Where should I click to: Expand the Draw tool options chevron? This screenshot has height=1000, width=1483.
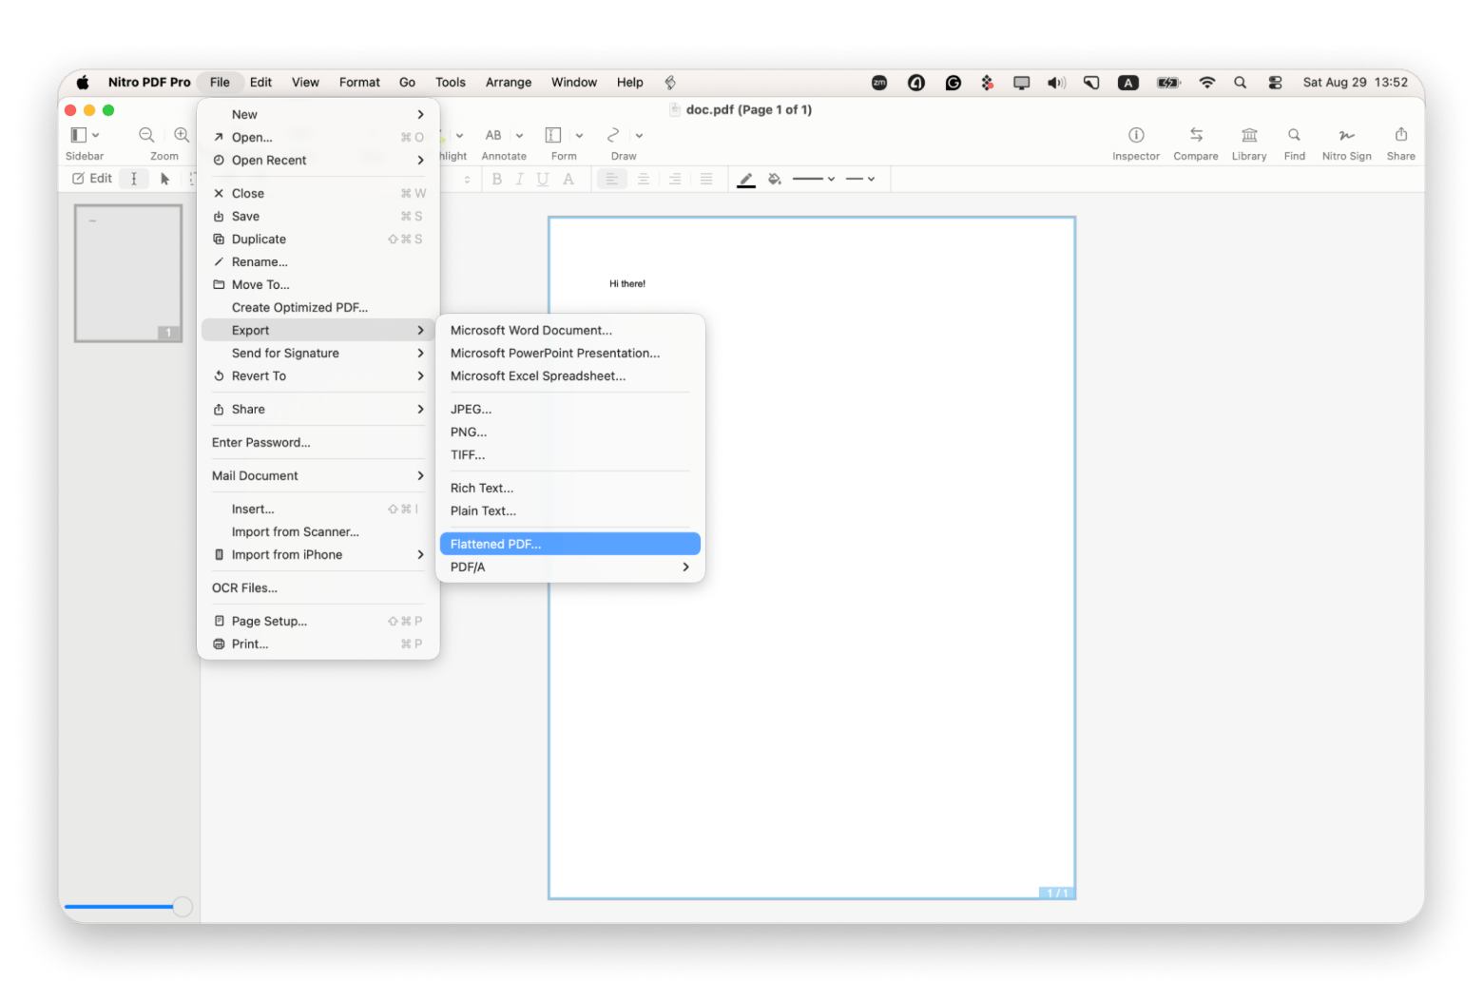639,136
